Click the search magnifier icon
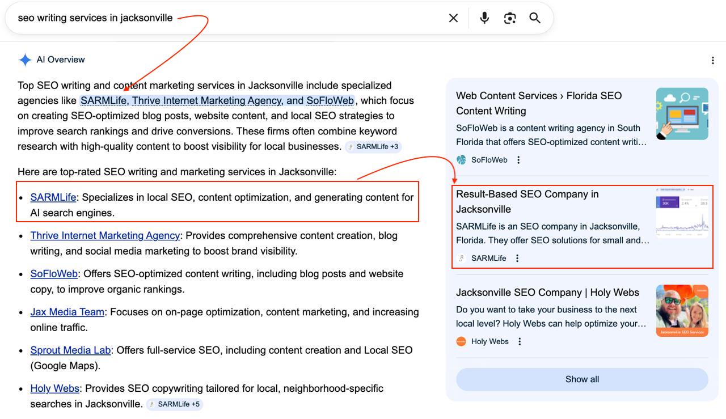726x419 pixels. [534, 18]
